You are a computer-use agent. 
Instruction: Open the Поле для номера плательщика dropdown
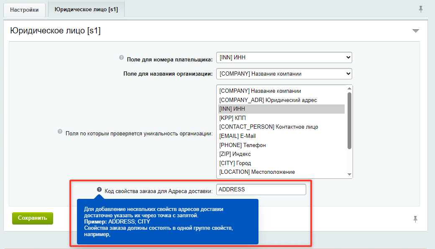pyautogui.click(x=284, y=57)
